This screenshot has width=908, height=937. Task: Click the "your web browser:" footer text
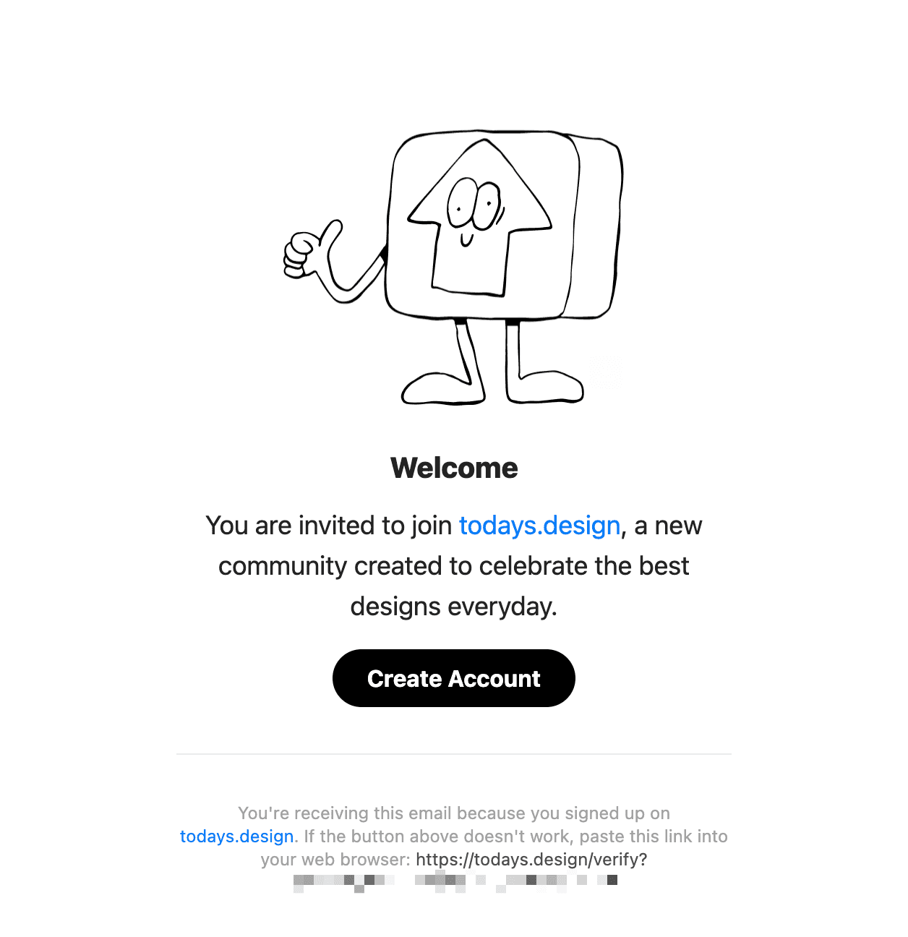click(x=335, y=860)
